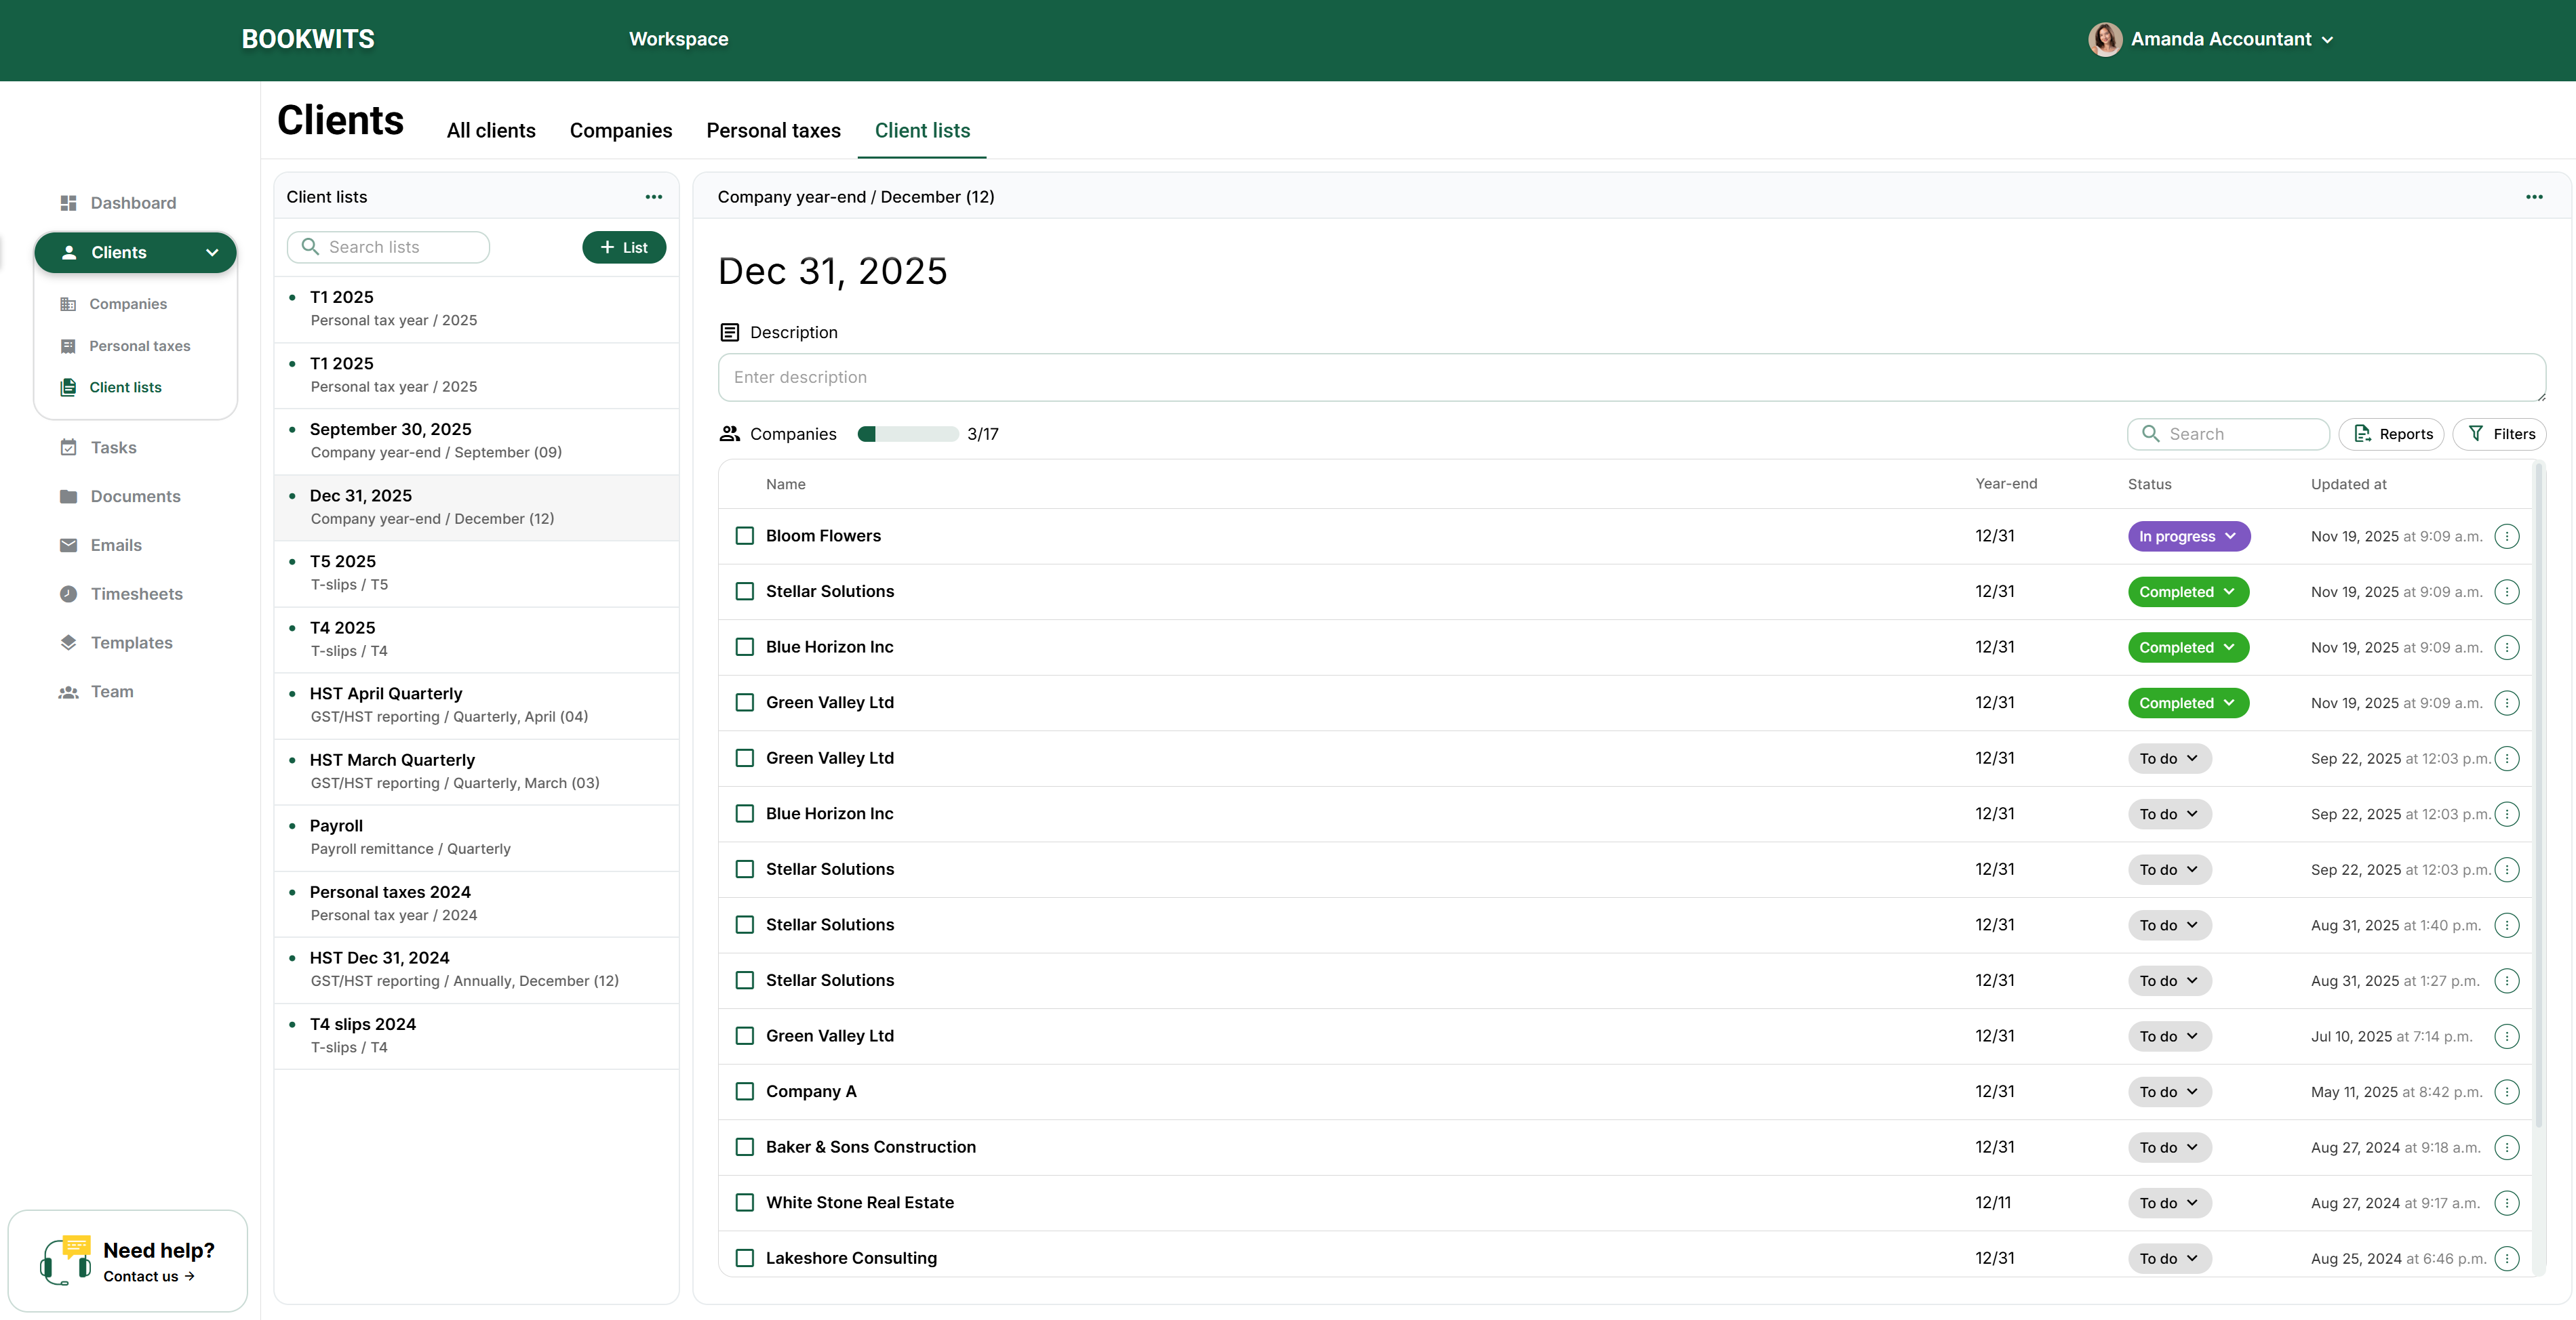Check the Bloom Flowers checkbox

pos(745,537)
